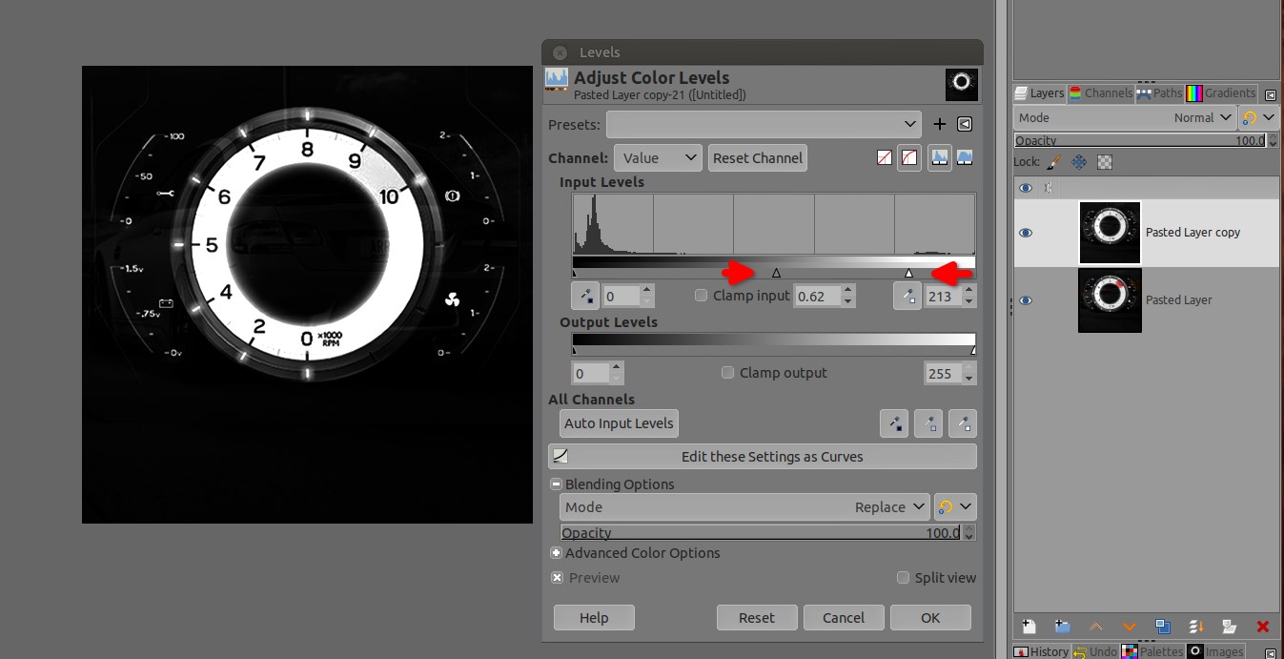Image resolution: width=1284 pixels, height=659 pixels.
Task: Open the Presets dropdown
Action: click(x=764, y=124)
